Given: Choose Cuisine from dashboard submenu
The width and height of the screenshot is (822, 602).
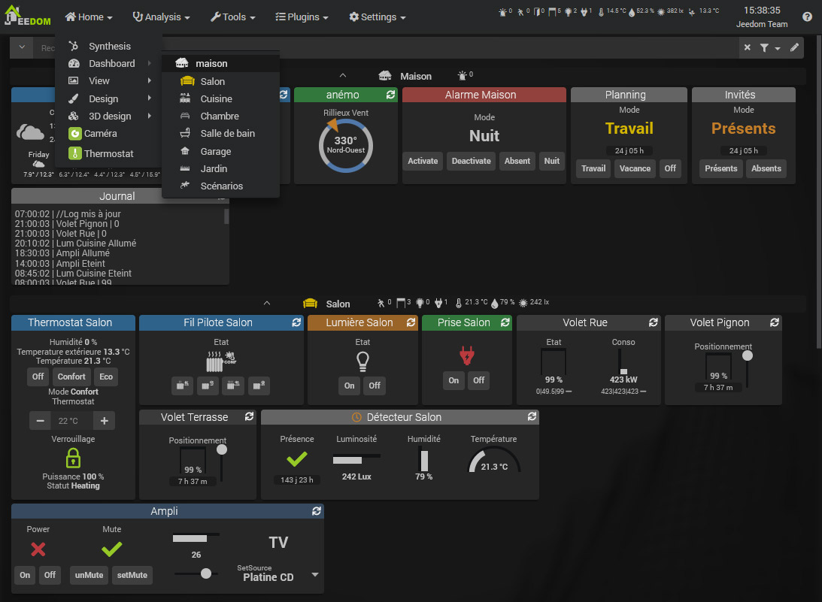Looking at the screenshot, I should coord(220,99).
